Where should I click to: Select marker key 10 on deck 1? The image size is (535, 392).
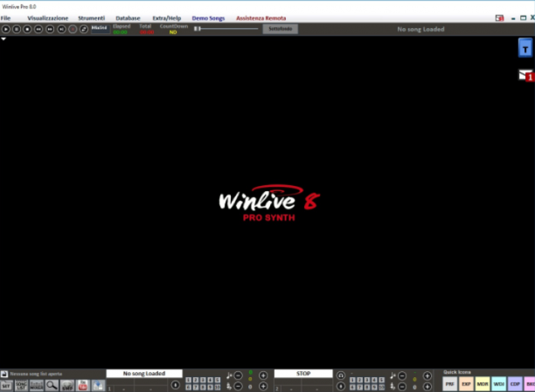218,388
